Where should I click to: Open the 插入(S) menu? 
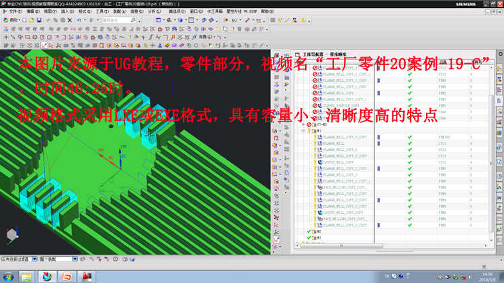click(x=67, y=11)
